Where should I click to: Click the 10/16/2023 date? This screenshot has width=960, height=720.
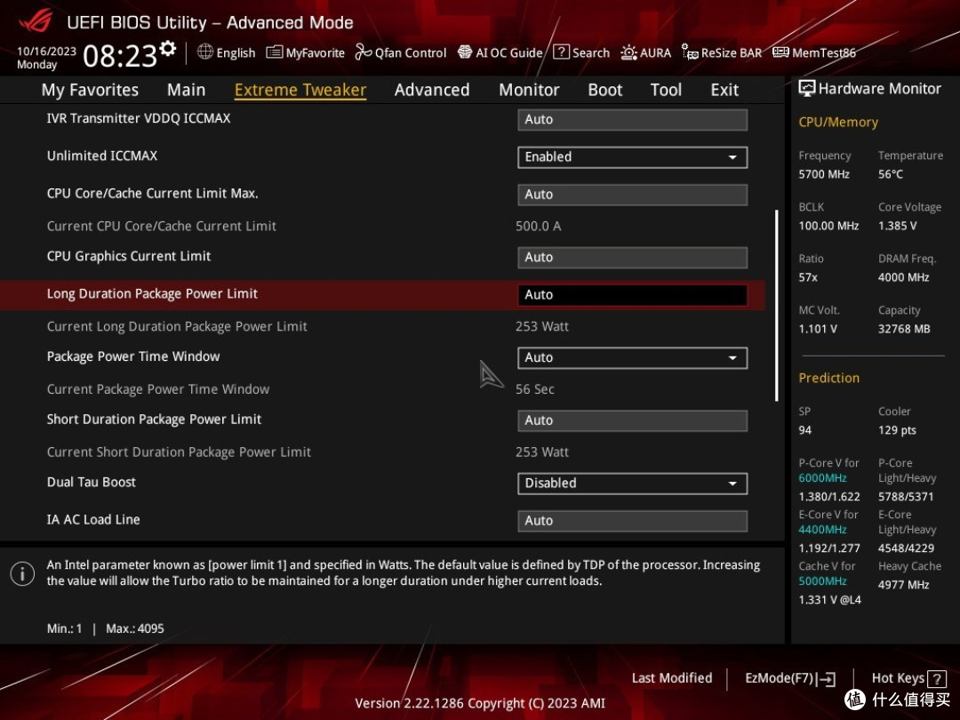pos(46,52)
